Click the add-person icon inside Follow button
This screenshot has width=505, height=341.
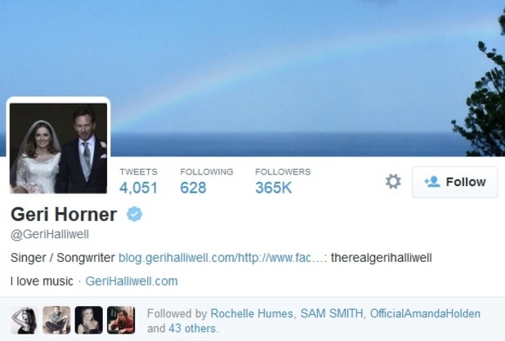(432, 182)
